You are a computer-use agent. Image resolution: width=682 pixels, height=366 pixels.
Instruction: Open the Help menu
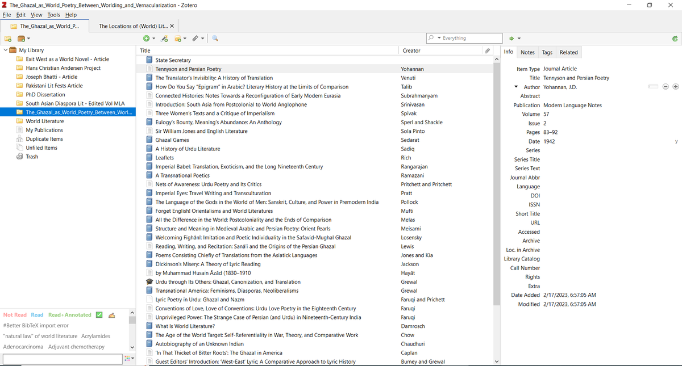71,15
